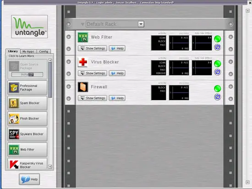Click the Web Filter data rate graph
This screenshot has width=252, height=189.
202,43
